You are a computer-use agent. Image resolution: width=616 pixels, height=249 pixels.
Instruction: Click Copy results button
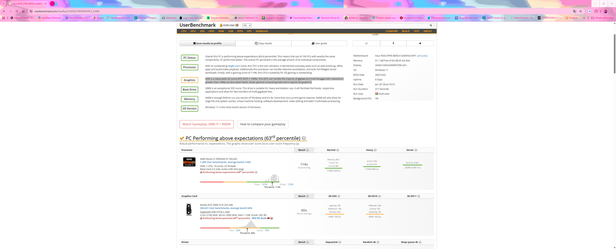coord(263,43)
